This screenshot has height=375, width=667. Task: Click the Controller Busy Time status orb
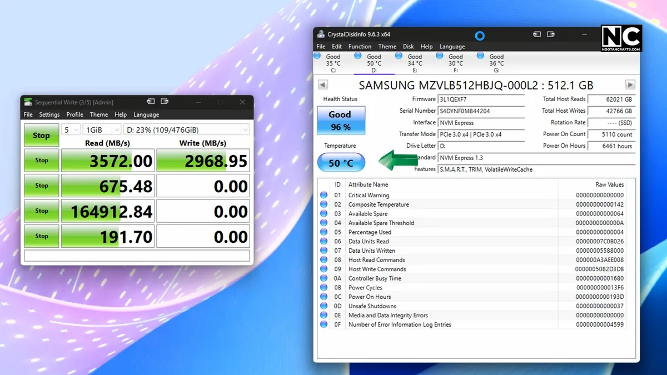point(324,278)
